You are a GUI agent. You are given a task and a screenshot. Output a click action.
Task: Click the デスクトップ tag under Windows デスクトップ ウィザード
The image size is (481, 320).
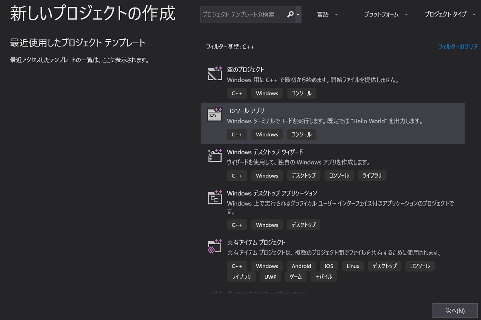point(303,176)
